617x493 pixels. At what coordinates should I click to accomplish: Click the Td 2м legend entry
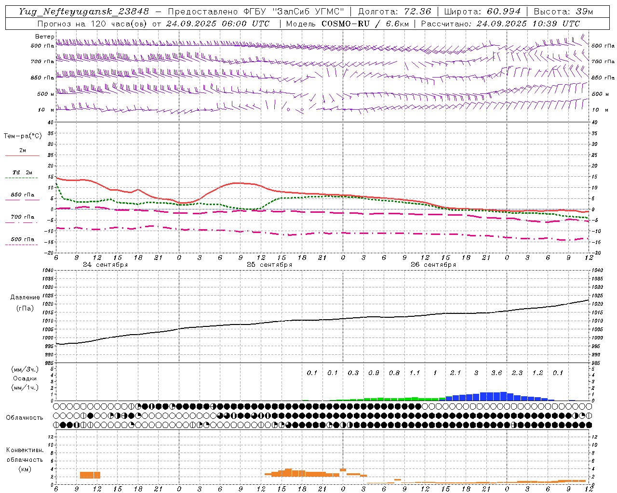pos(22,172)
